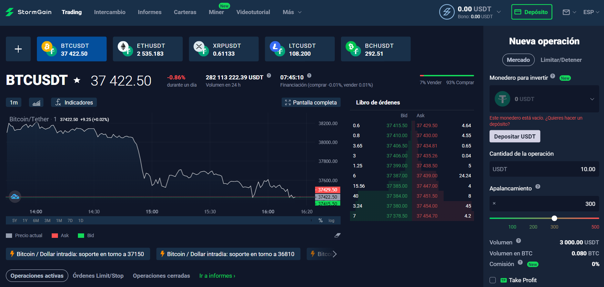Viewport: 604px width, 287px height.
Task: Enter Pantalla completa mode
Action: (311, 102)
